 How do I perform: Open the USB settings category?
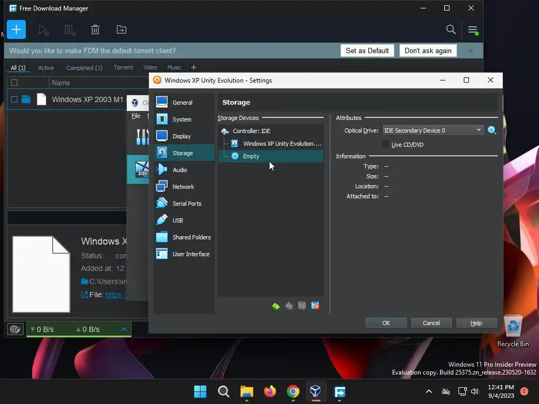coord(184,220)
